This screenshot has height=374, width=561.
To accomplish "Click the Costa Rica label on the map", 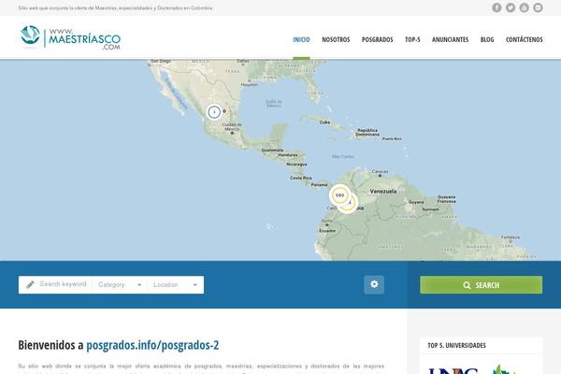I will pos(301,178).
